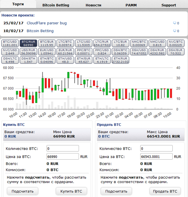Viewport: 188px width, 197px height.
Task: Click buy-side Цена за BTC input field
Action: [63, 156]
